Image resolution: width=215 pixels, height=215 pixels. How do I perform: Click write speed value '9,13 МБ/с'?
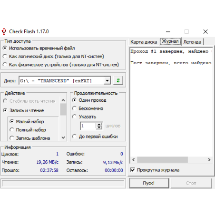[113, 162]
